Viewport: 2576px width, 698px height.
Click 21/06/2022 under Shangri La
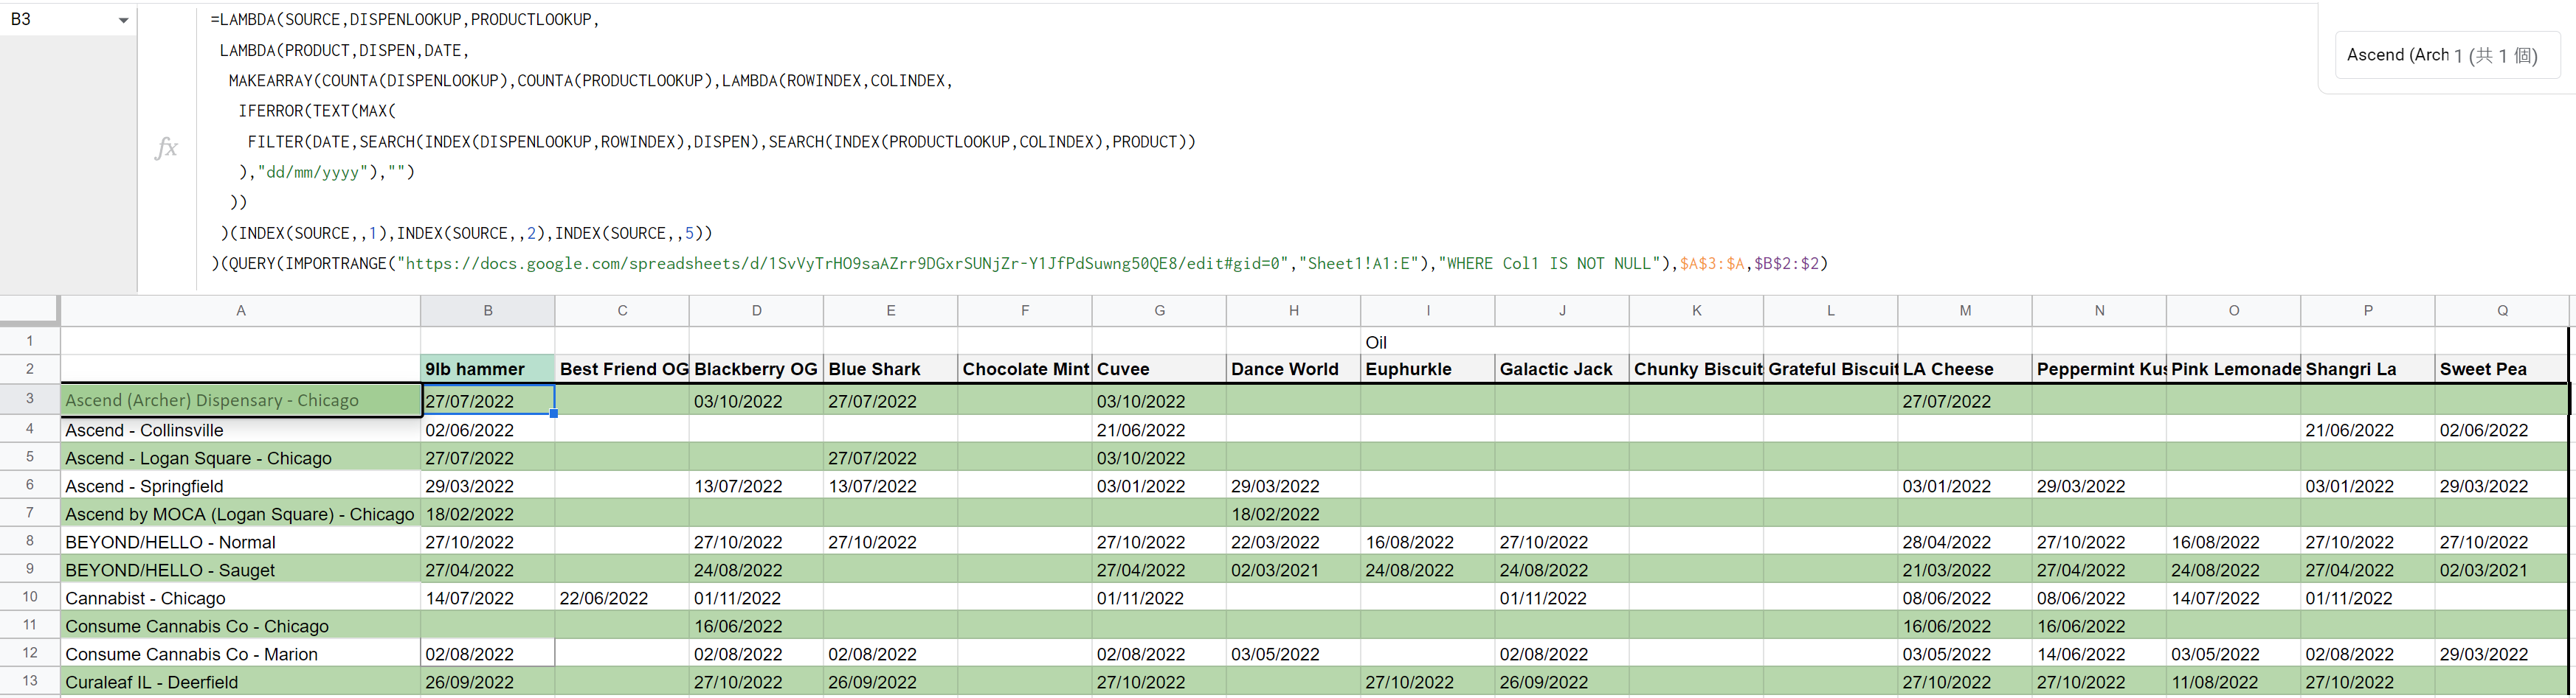(2368, 430)
